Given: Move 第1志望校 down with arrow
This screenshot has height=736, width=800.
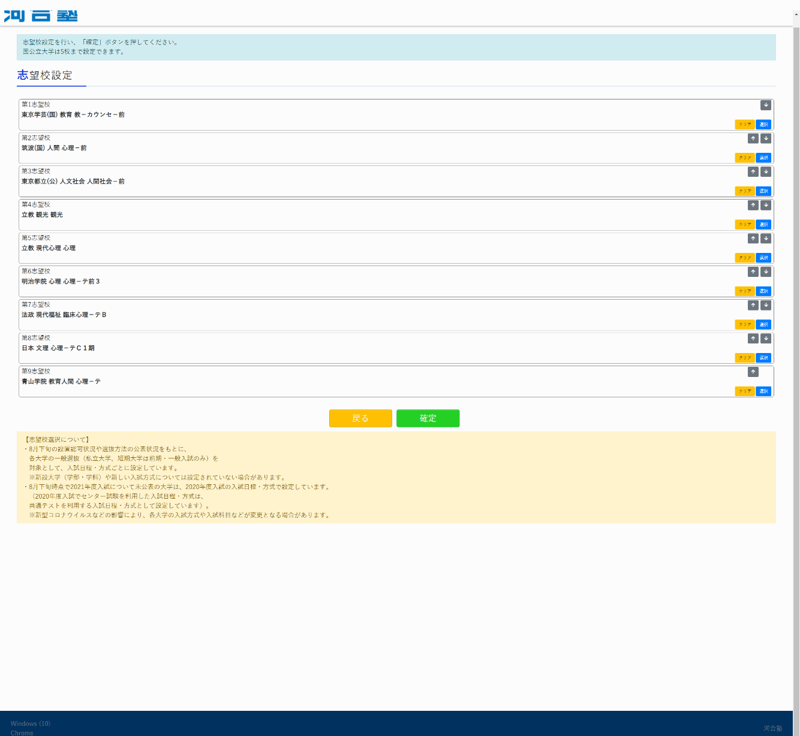Looking at the screenshot, I should point(766,105).
